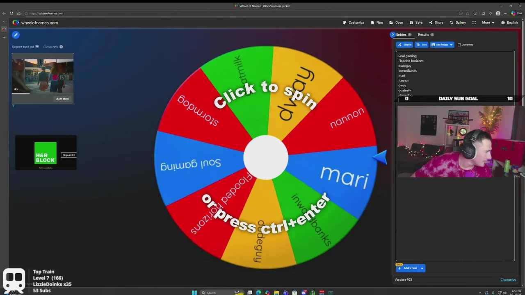Expand the More dropdown menu
This screenshot has width=525, height=295.
(x=488, y=23)
